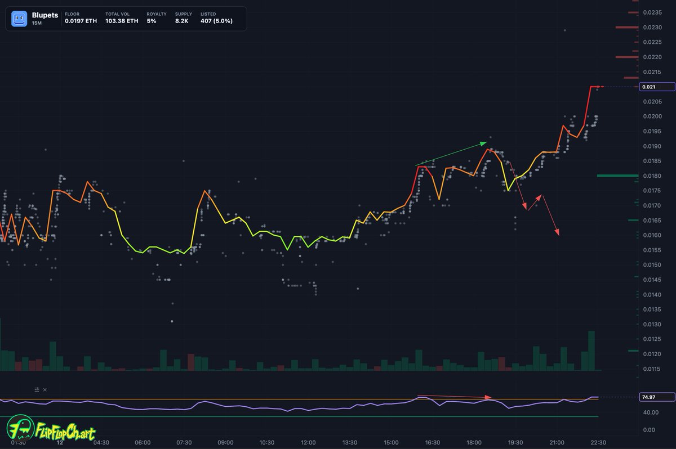Click the 09:00 time axis label

tap(226, 442)
